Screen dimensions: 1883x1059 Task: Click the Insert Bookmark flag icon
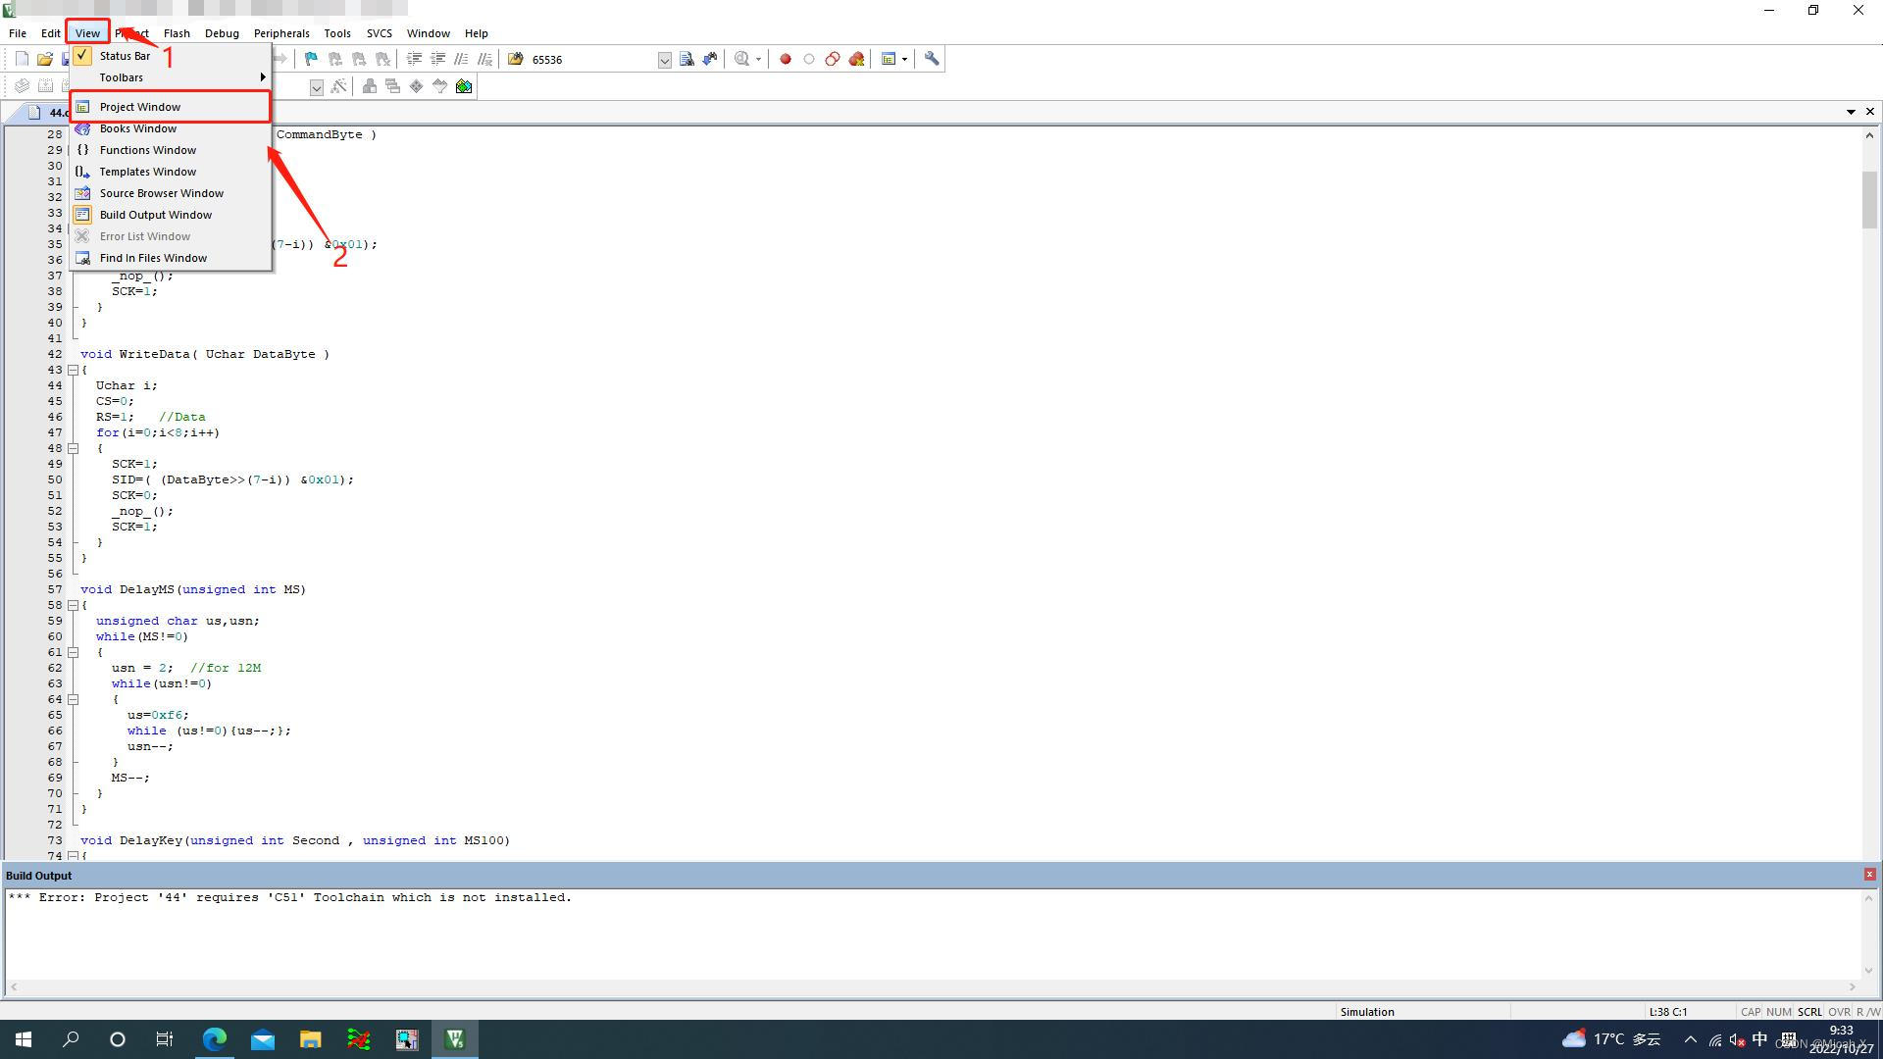point(311,59)
